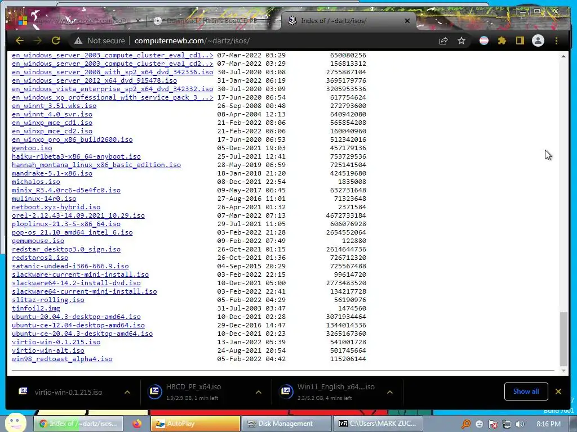The height and width of the screenshot is (432, 577).
Task: Click size value 115206144 for win98_redtoast
Action: click(348, 359)
